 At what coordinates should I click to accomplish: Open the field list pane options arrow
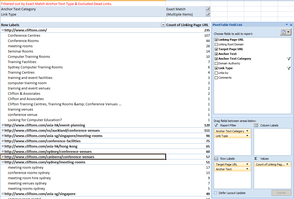(x=287, y=25)
